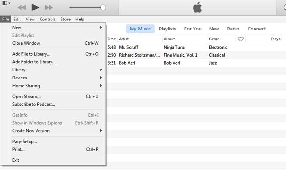Image resolution: width=286 pixels, height=177 pixels.
Task: Expand the Devices submenu
Action: click(57, 78)
